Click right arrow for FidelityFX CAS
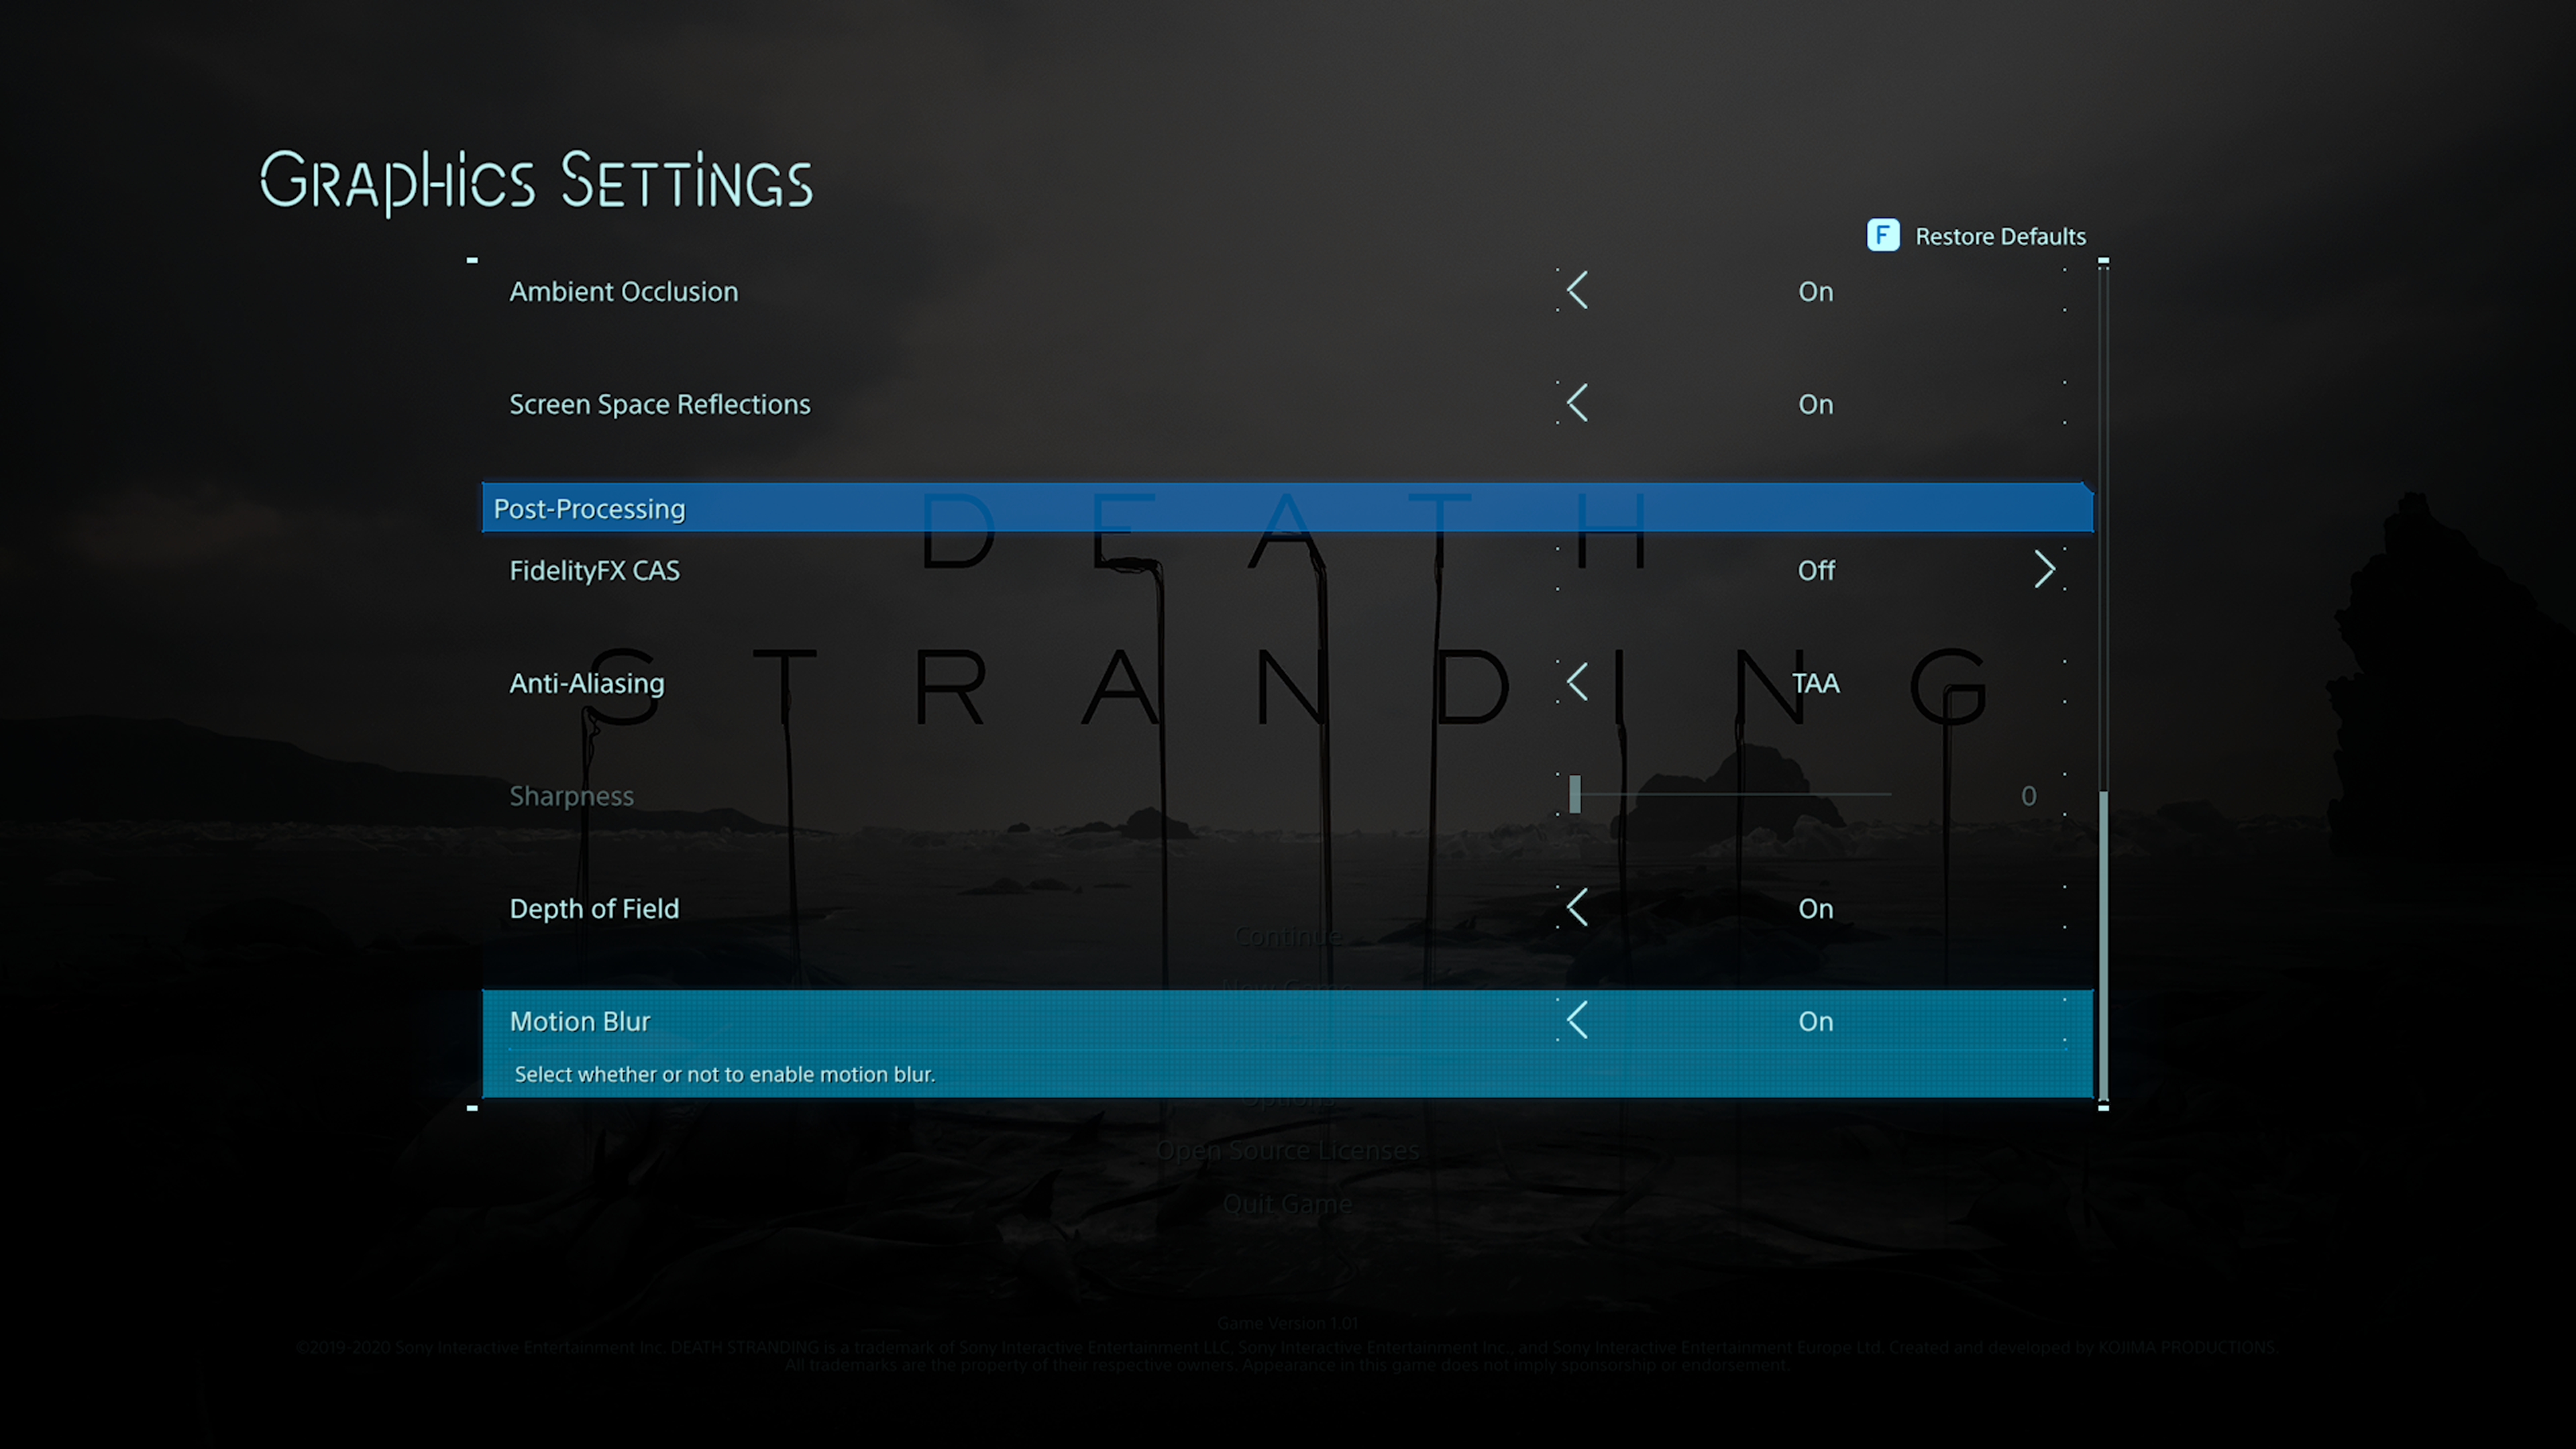 pyautogui.click(x=2044, y=569)
